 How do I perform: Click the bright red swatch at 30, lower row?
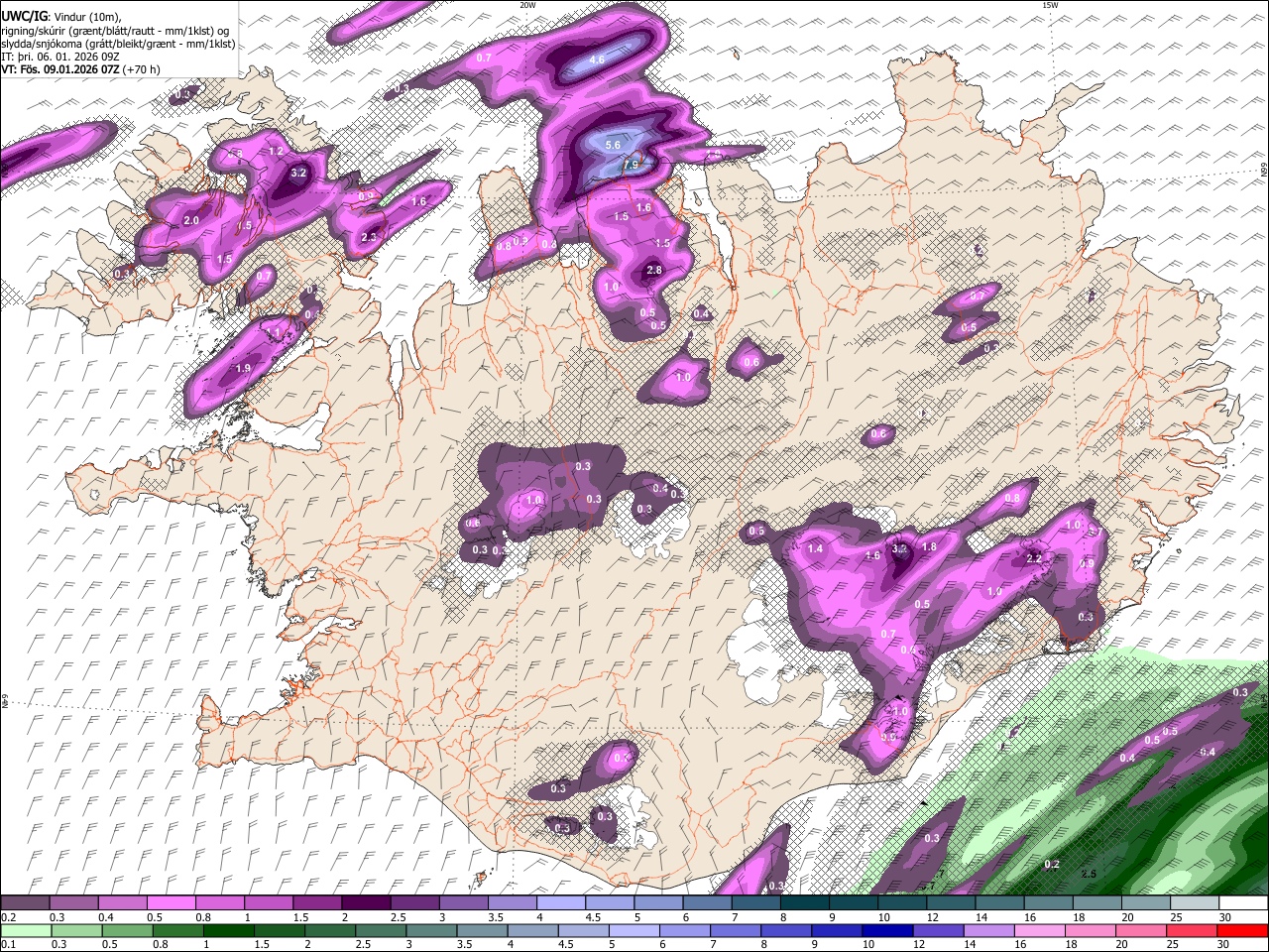click(1244, 930)
